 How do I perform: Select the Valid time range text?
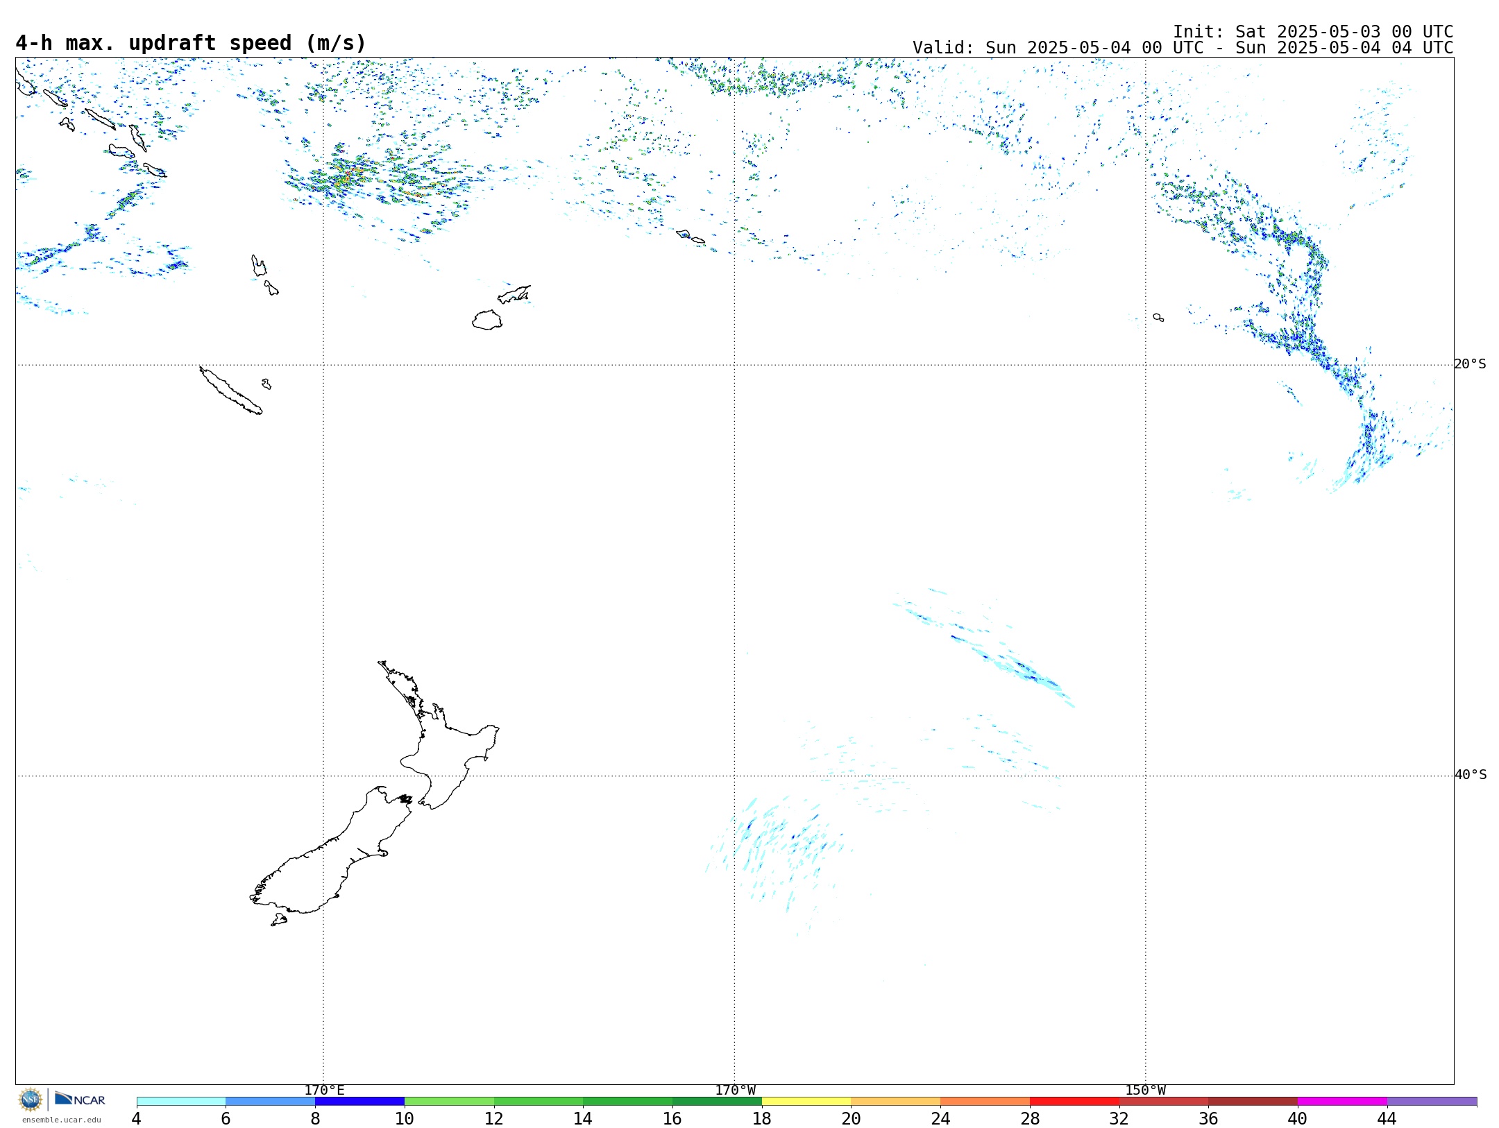click(1183, 48)
